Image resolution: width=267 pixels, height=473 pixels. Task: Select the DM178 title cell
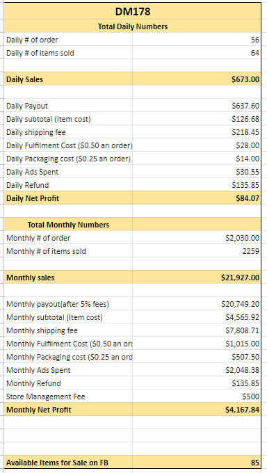click(x=133, y=11)
